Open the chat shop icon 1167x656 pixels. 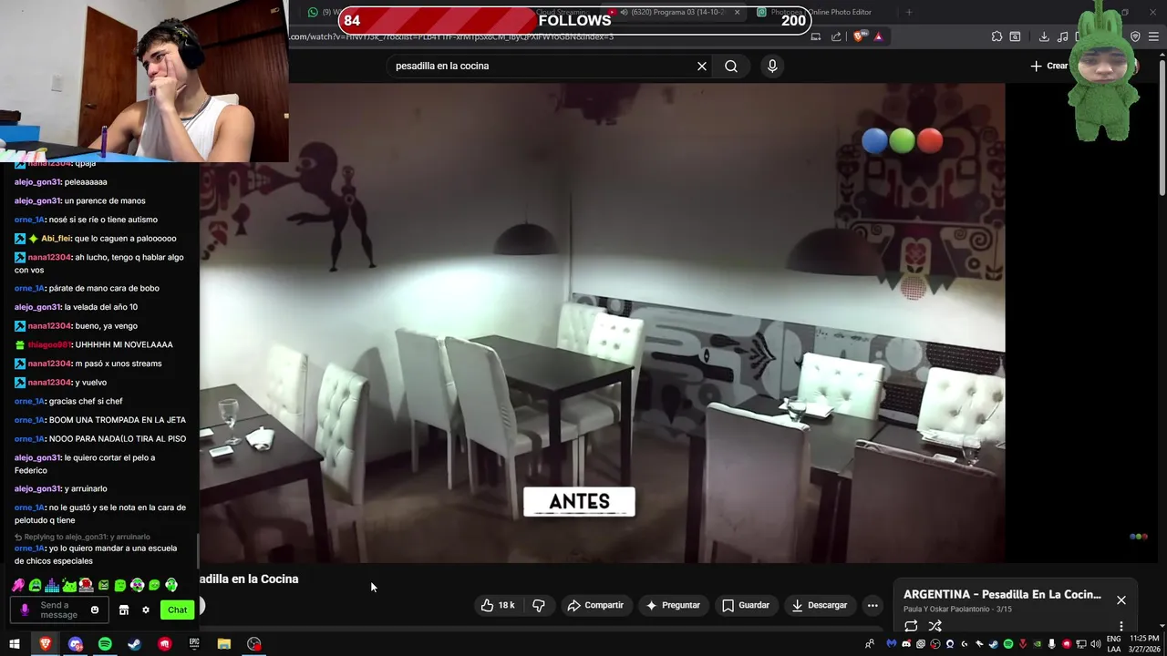pyautogui.click(x=124, y=610)
